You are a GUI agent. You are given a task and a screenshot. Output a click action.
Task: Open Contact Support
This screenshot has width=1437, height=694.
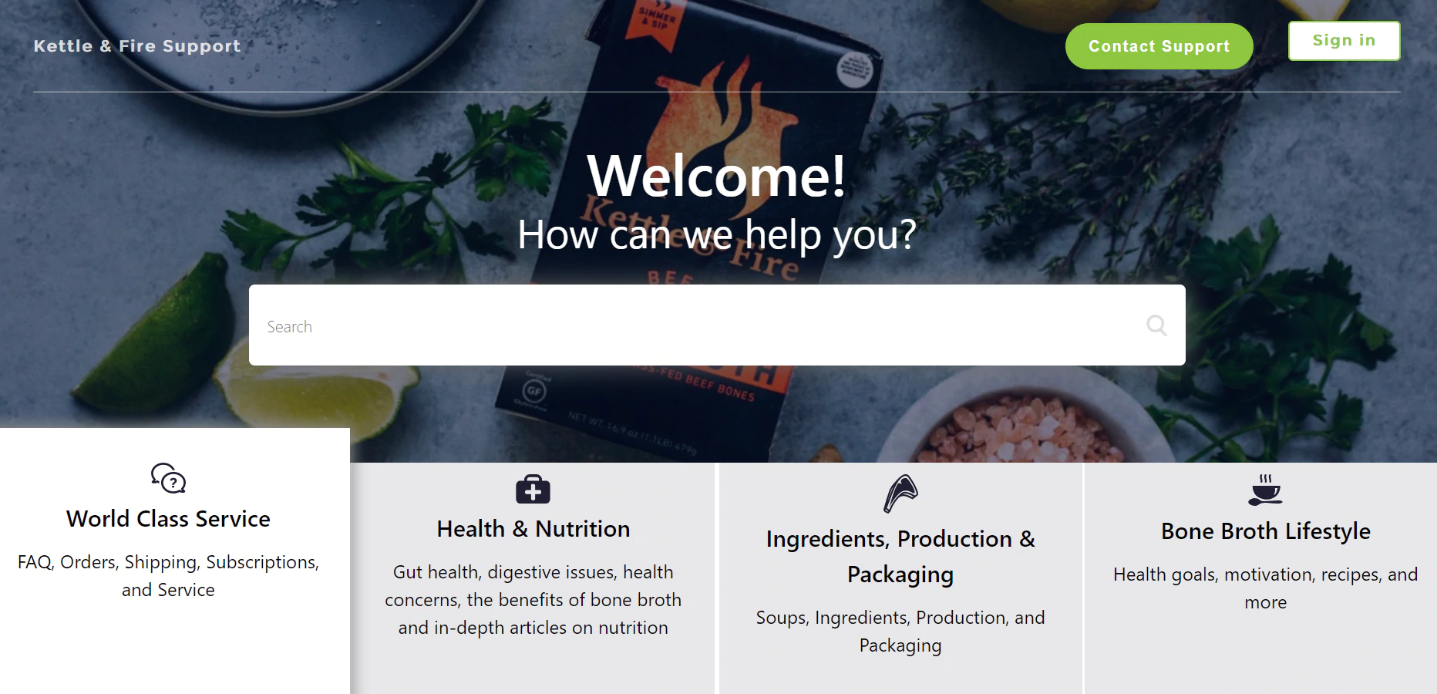click(1159, 46)
